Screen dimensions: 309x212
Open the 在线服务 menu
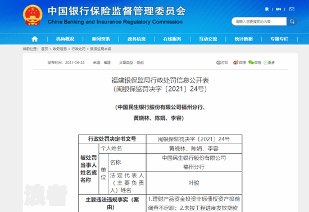pyautogui.click(x=172, y=39)
